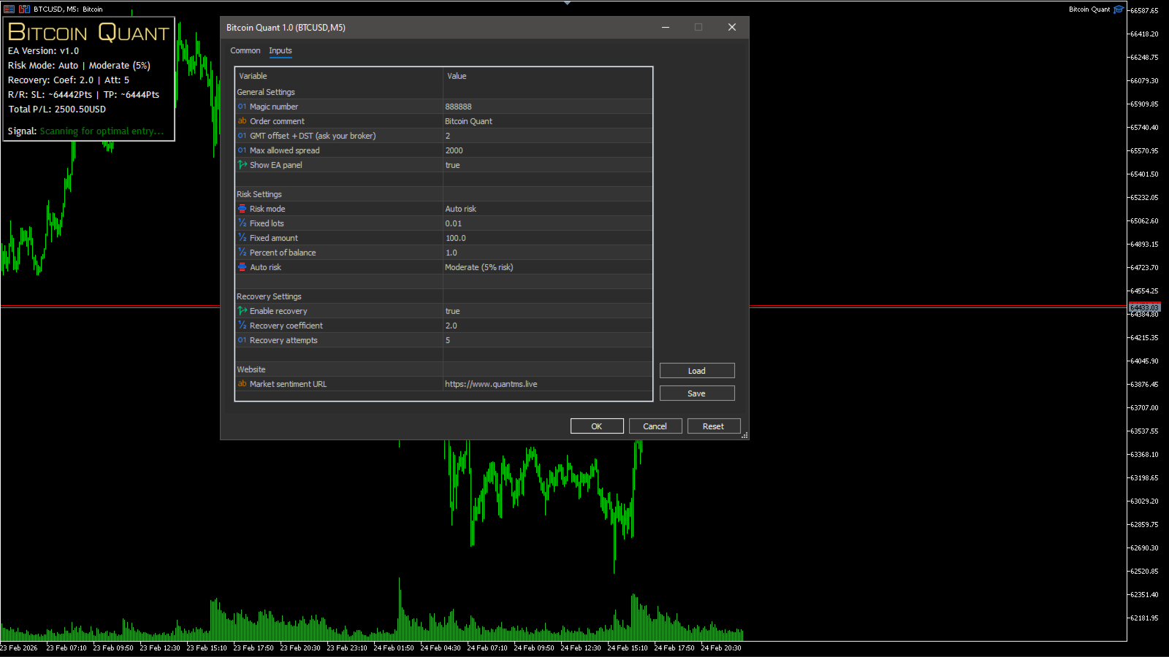Click the Market sentiment URL string icon
The height and width of the screenshot is (657, 1169).
point(242,384)
